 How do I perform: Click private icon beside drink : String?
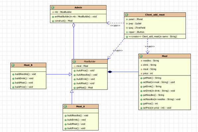pos(141,65)
